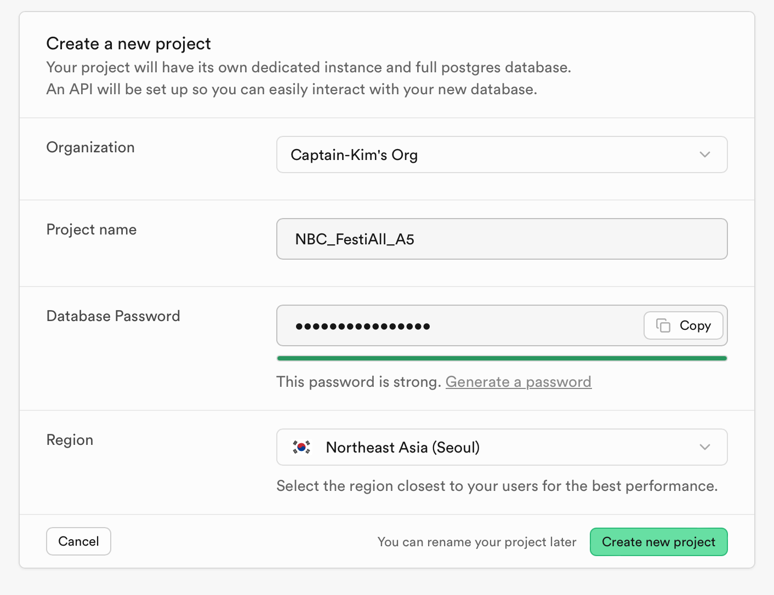Click the Project name field label

click(92, 230)
